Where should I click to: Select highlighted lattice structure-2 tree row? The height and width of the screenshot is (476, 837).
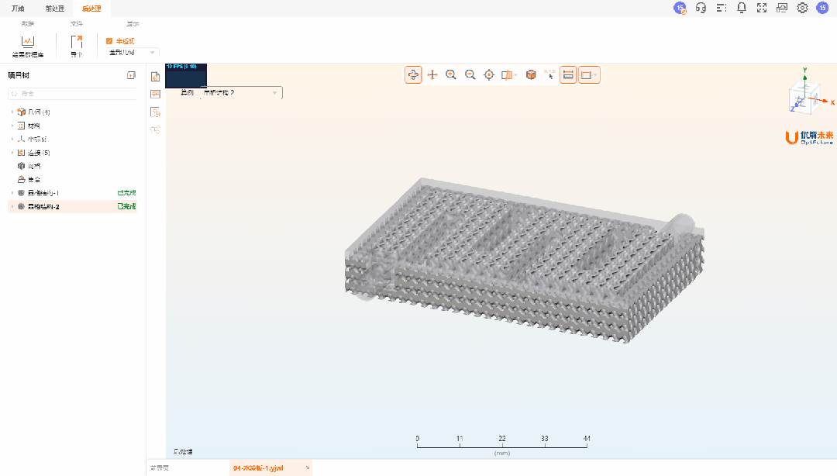pyautogui.click(x=73, y=206)
